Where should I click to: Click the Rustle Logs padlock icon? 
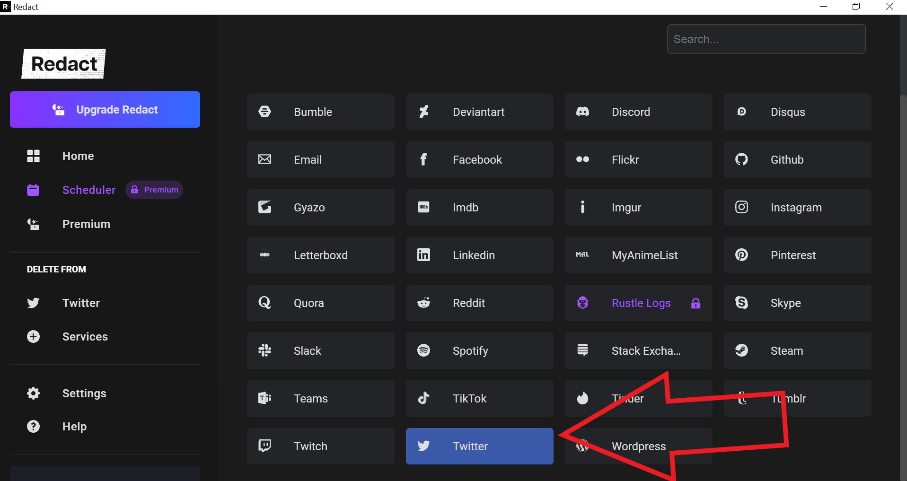click(696, 303)
